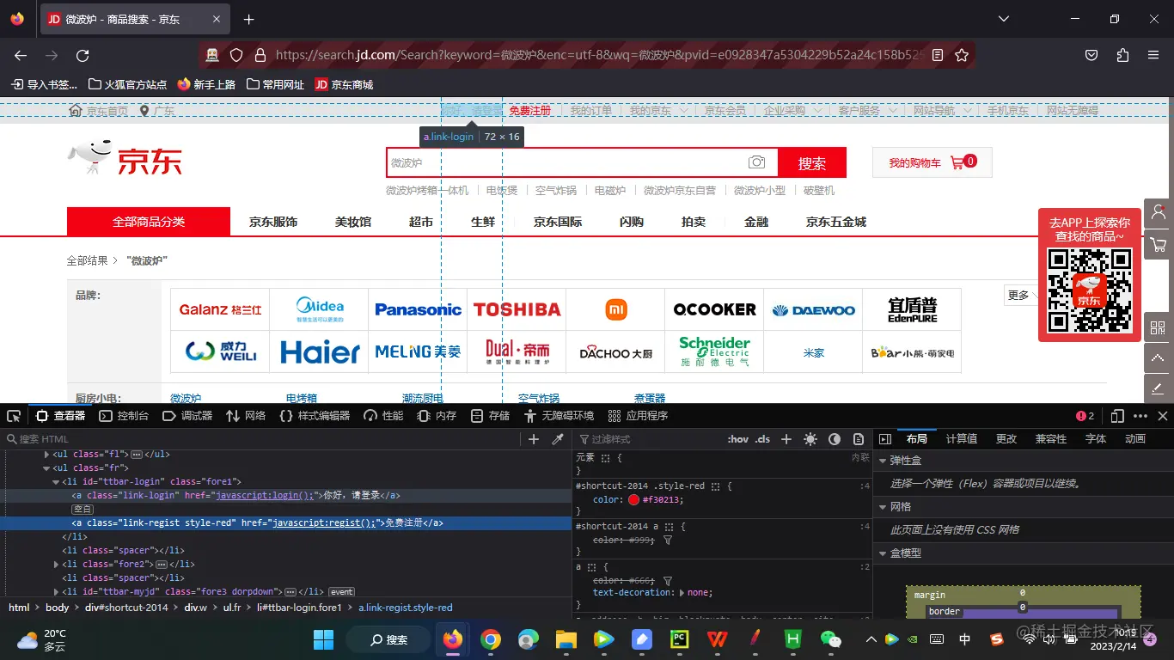Viewport: 1174px width, 660px height.
Task: Toggle the sidebar pane collapse icon beside 布局
Action: (x=885, y=439)
